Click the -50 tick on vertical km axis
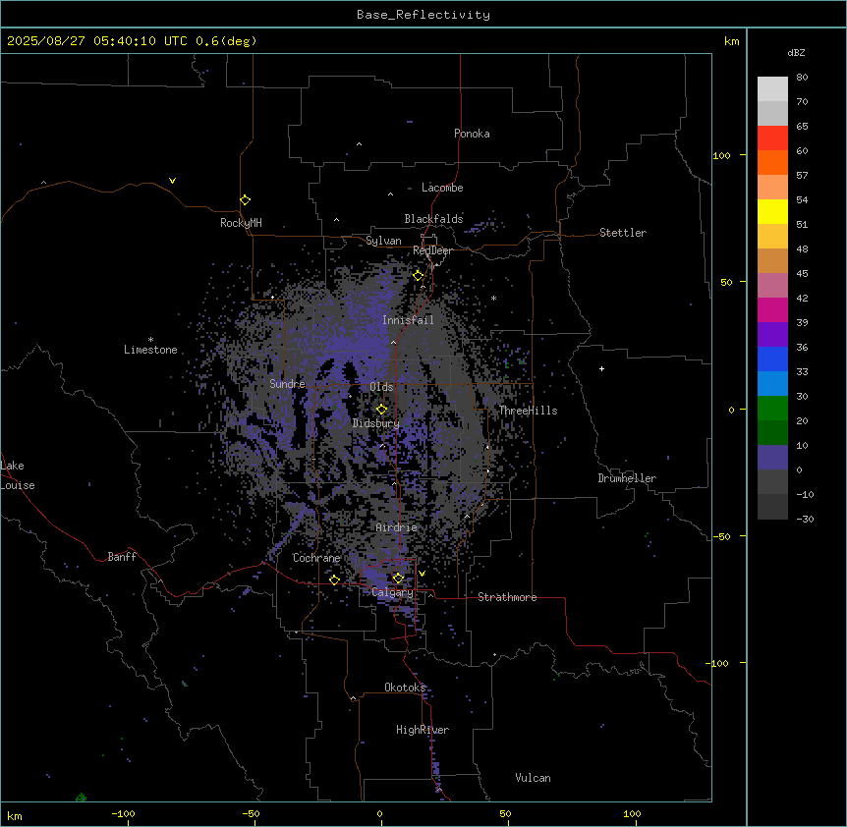This screenshot has height=827, width=847. coord(721,536)
